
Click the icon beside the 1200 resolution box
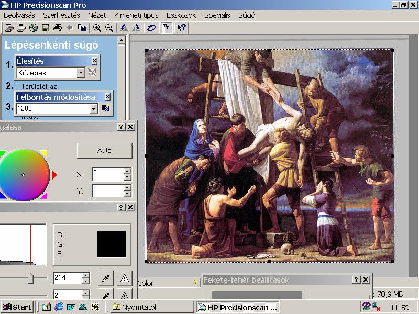(106, 108)
